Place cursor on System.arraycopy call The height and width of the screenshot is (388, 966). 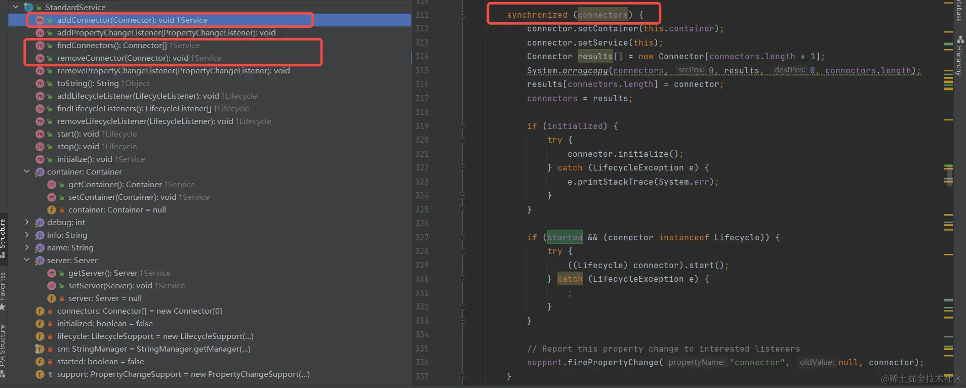pyautogui.click(x=723, y=70)
